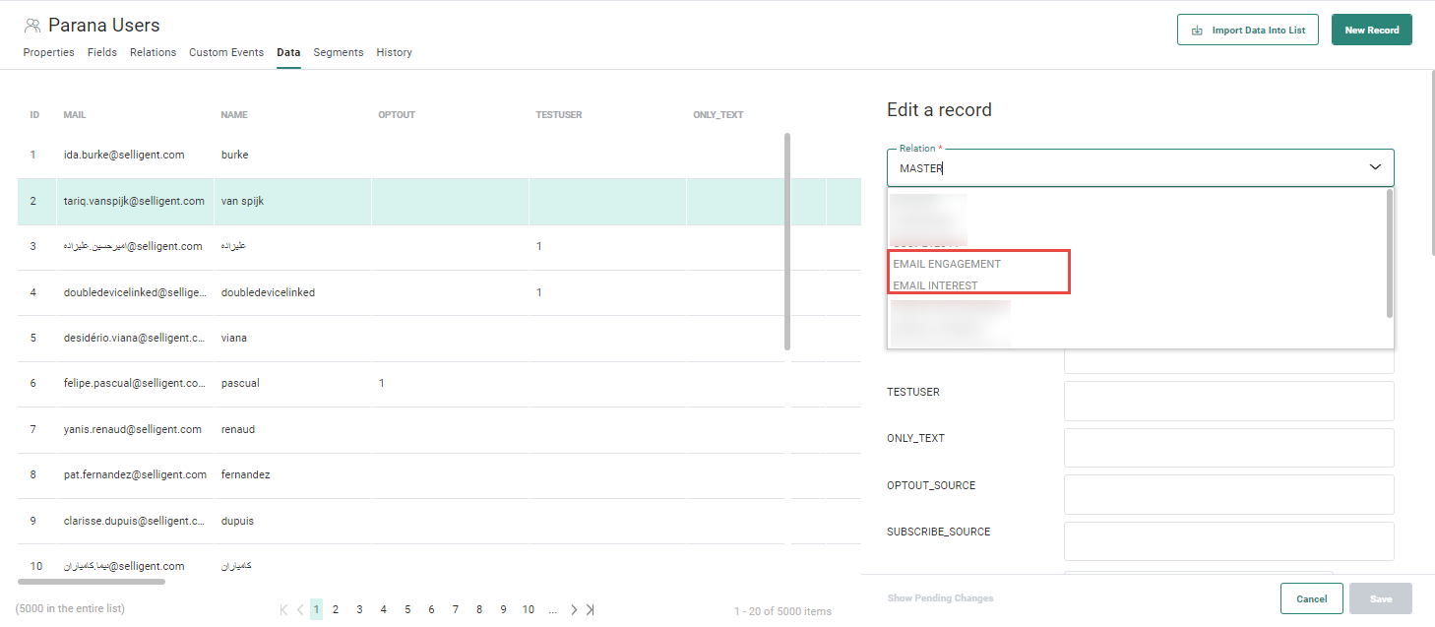Click the New Record button
This screenshot has height=627, width=1435.
pos(1371,31)
